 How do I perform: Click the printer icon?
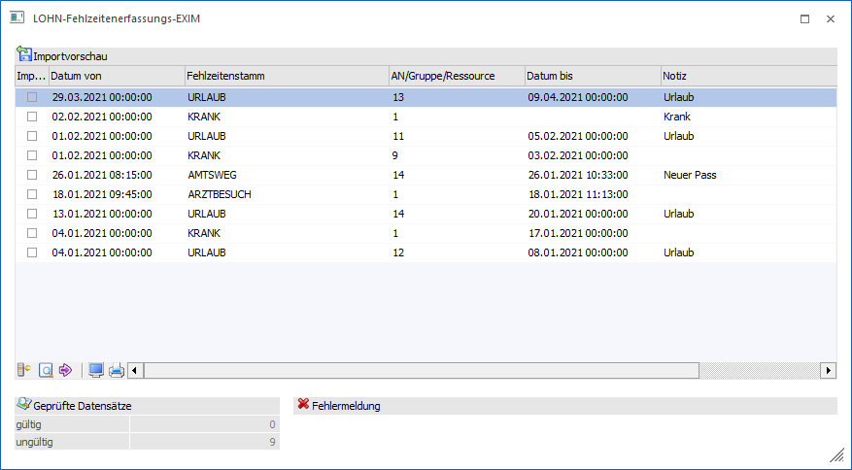117,371
